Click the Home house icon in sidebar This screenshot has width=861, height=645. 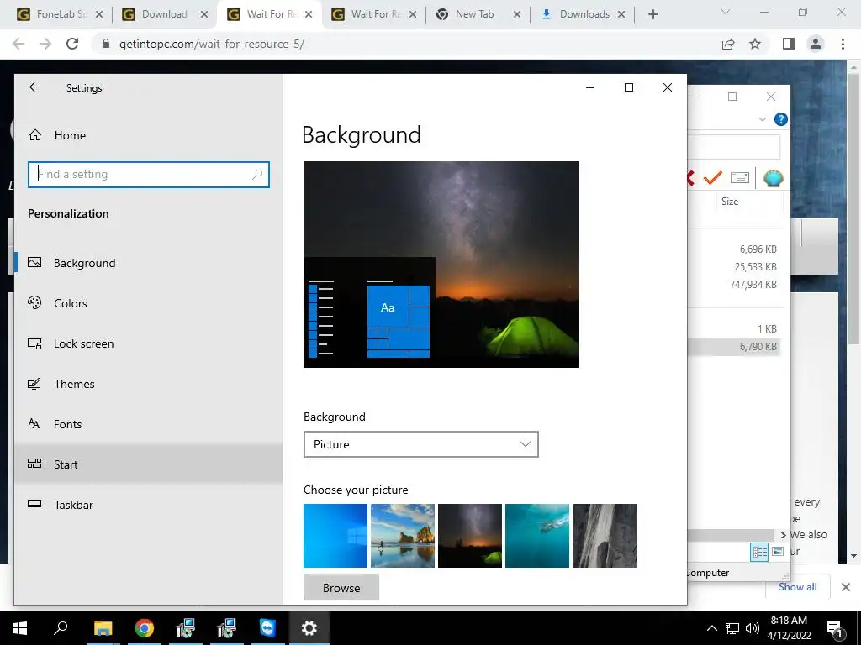click(x=35, y=135)
